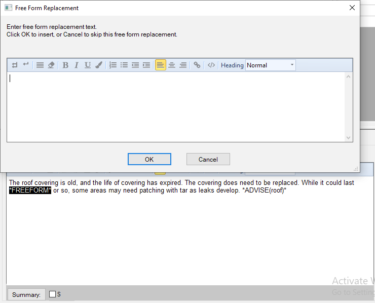Click the eraser clear formatting icon

pos(51,65)
